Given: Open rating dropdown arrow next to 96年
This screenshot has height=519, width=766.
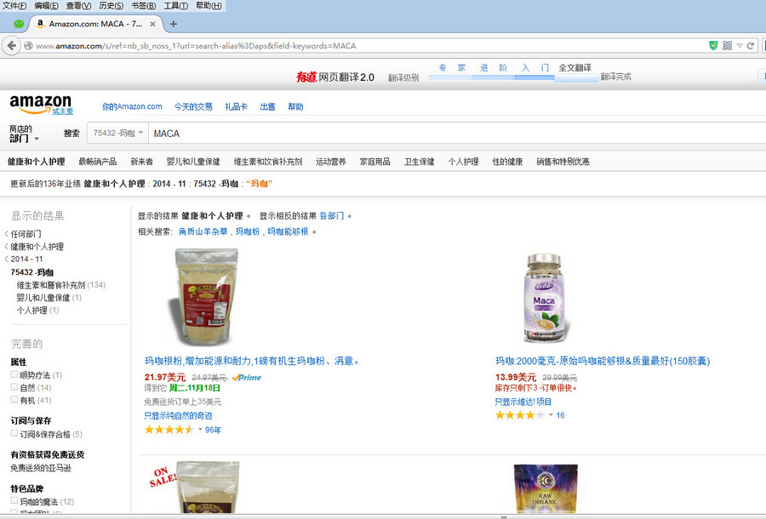Looking at the screenshot, I should (200, 430).
